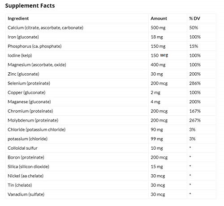Click the Calcium (citrate, ascorbate, carbonate) row
Image resolution: width=224 pixels, height=206 pixels.
click(x=111, y=28)
